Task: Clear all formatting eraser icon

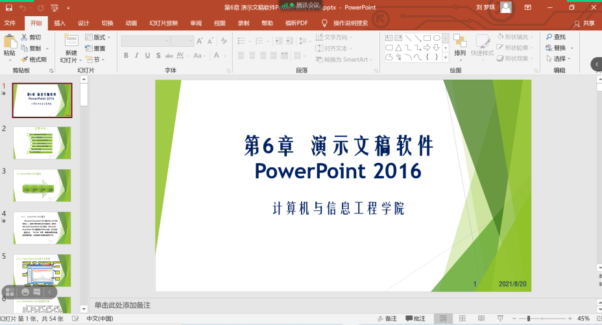Action: point(224,41)
